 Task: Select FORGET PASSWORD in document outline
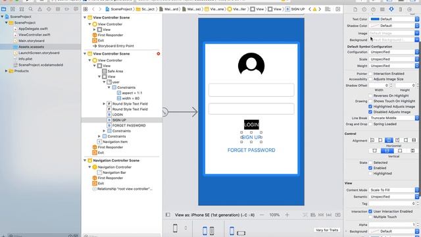coord(129,126)
